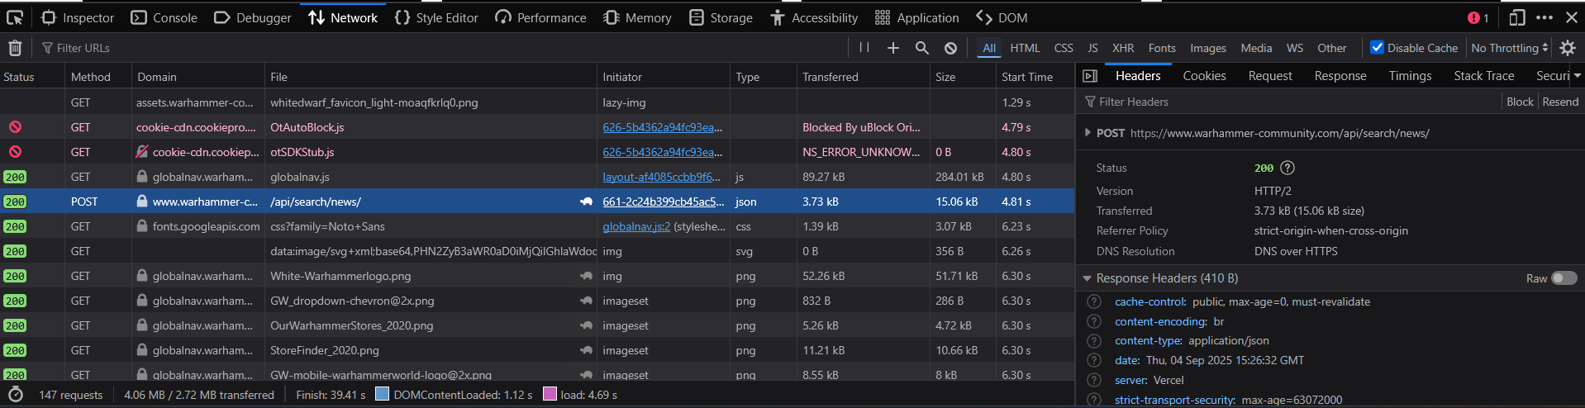Open the No Throttling dropdown
This screenshot has width=1585, height=408.
pos(1509,48)
